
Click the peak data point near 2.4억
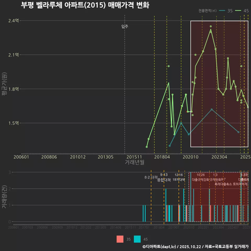(211, 26)
